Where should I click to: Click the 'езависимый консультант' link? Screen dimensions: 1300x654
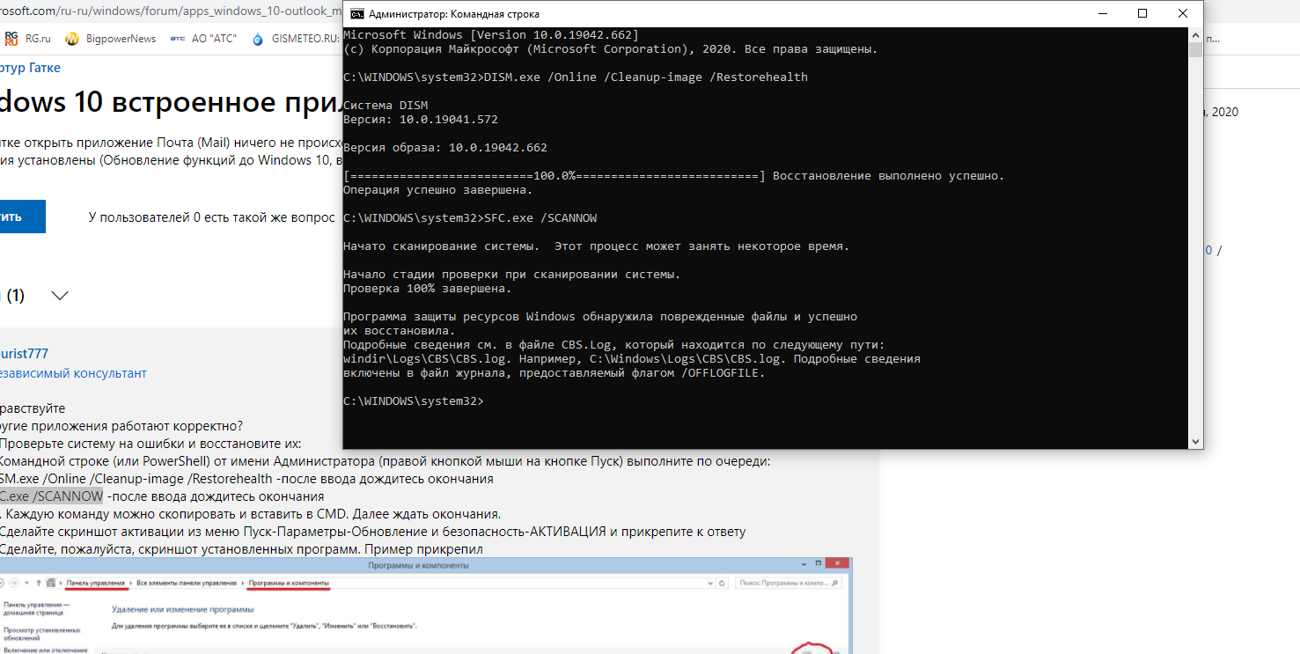point(73,373)
